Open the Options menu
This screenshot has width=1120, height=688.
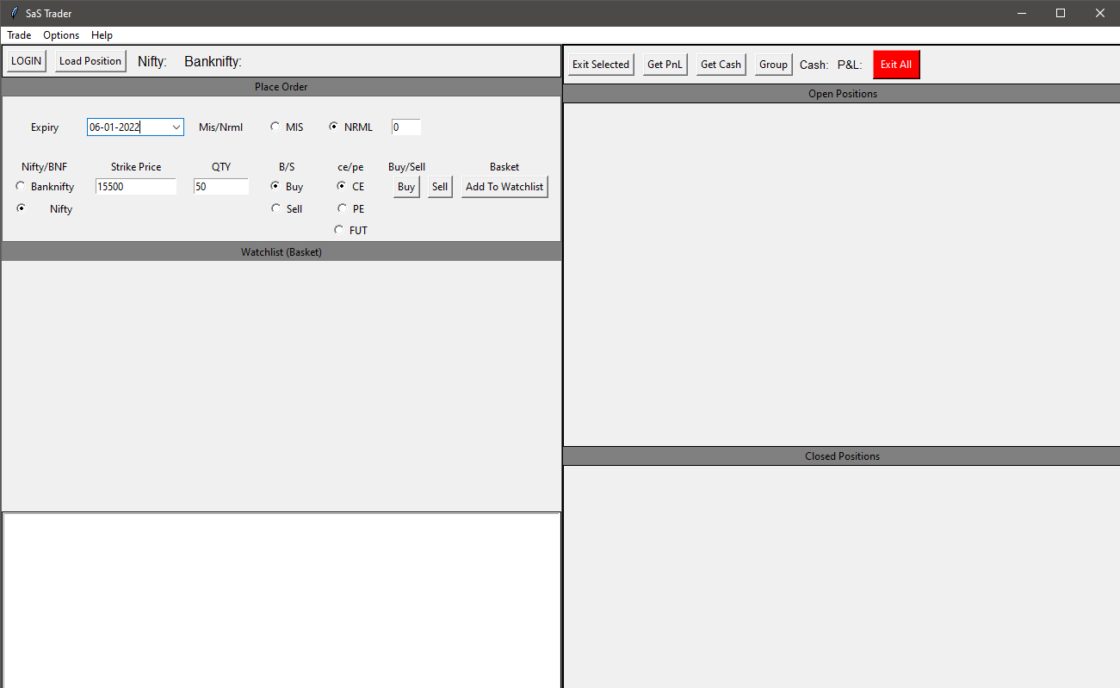point(61,35)
